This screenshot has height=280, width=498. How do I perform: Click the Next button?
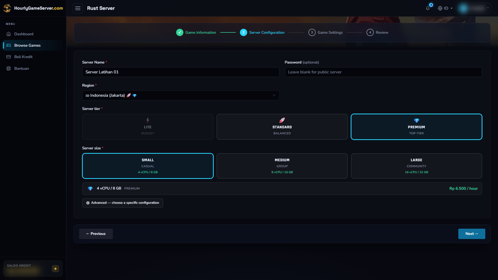click(472, 234)
